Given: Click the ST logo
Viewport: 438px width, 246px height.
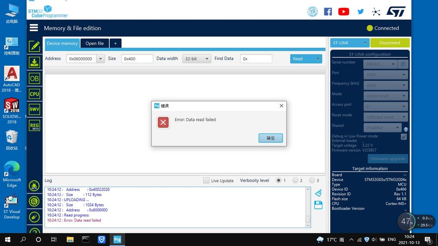Looking at the screenshot, I should [396, 11].
